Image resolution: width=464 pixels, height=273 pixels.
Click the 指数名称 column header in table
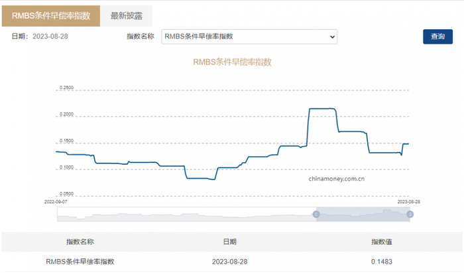click(80, 242)
